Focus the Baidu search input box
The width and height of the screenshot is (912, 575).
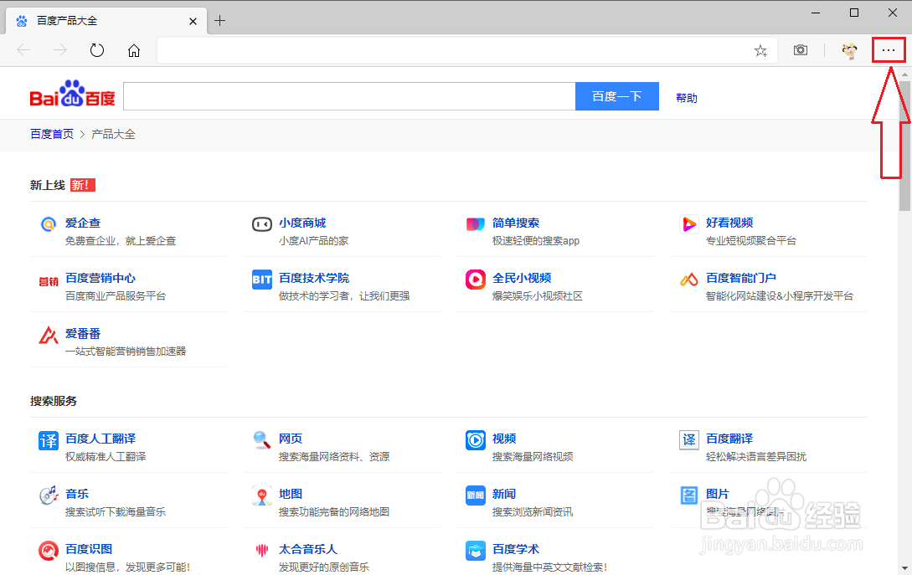tap(349, 96)
